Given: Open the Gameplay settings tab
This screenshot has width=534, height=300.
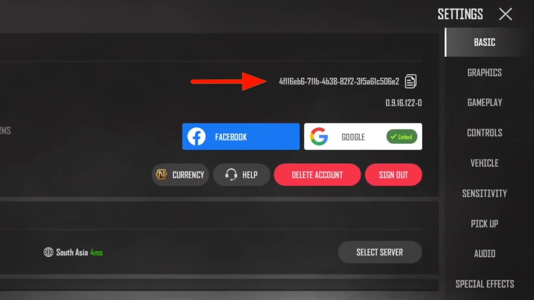Looking at the screenshot, I should (x=485, y=103).
